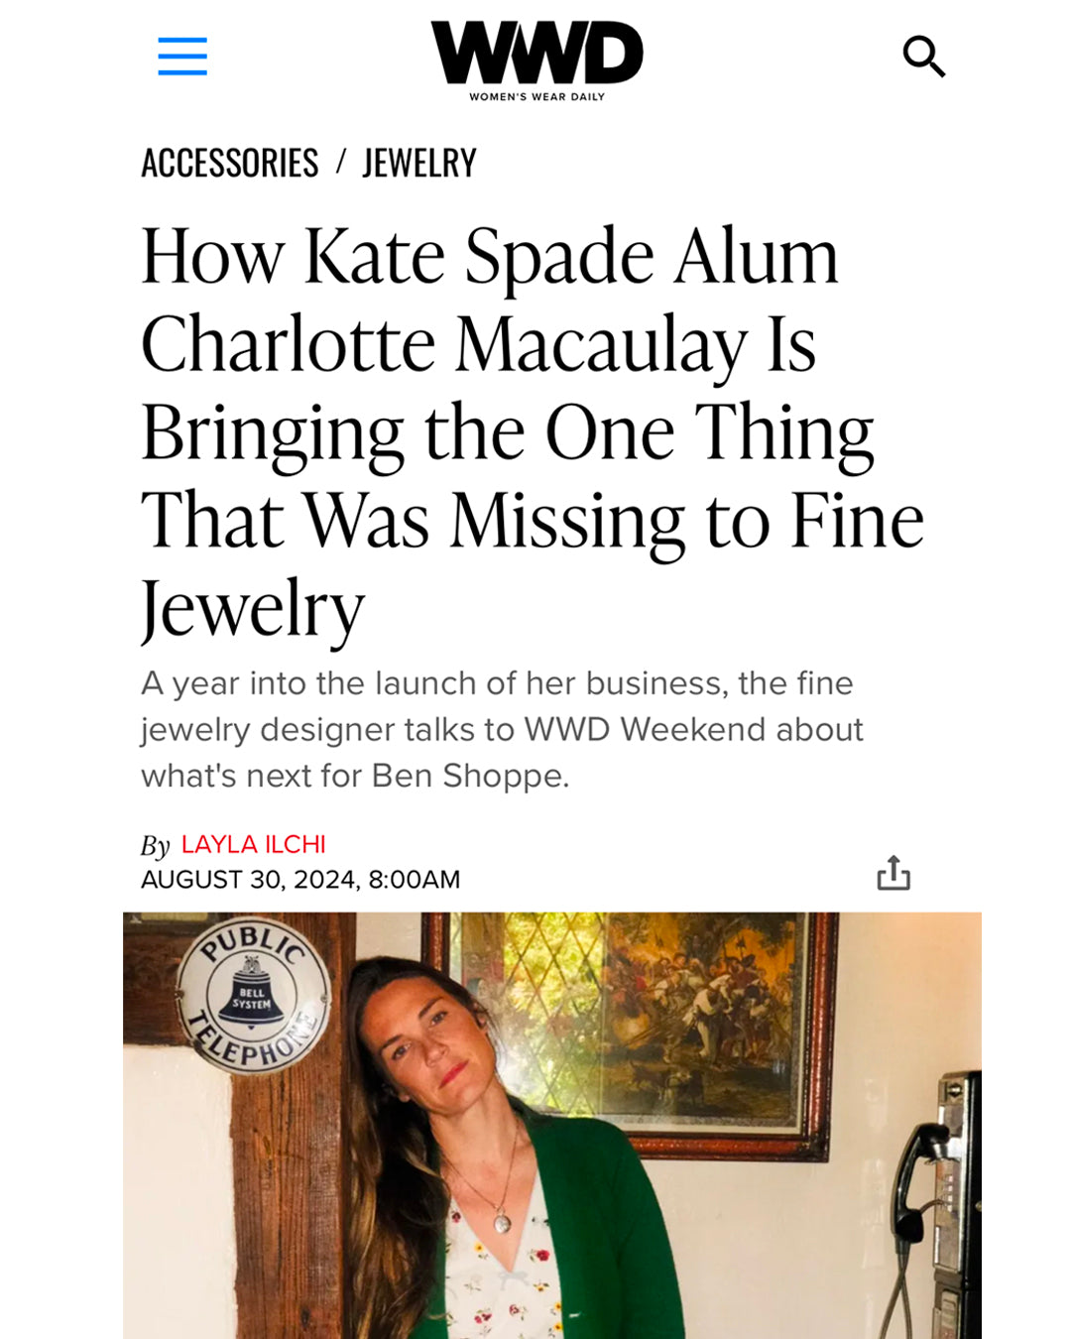Go to homepage via WWD logo
1071x1339 pixels.
(x=536, y=53)
